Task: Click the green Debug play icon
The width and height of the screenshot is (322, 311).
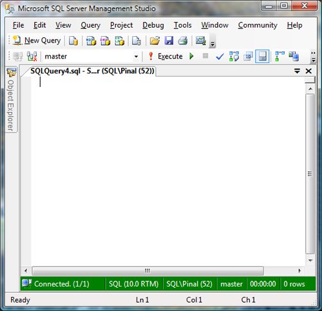Action: [191, 57]
